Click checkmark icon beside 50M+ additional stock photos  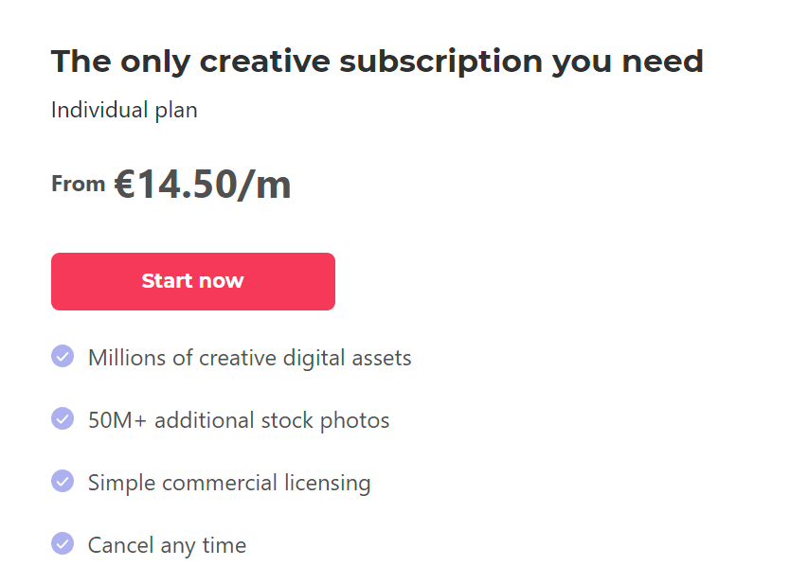tap(63, 418)
